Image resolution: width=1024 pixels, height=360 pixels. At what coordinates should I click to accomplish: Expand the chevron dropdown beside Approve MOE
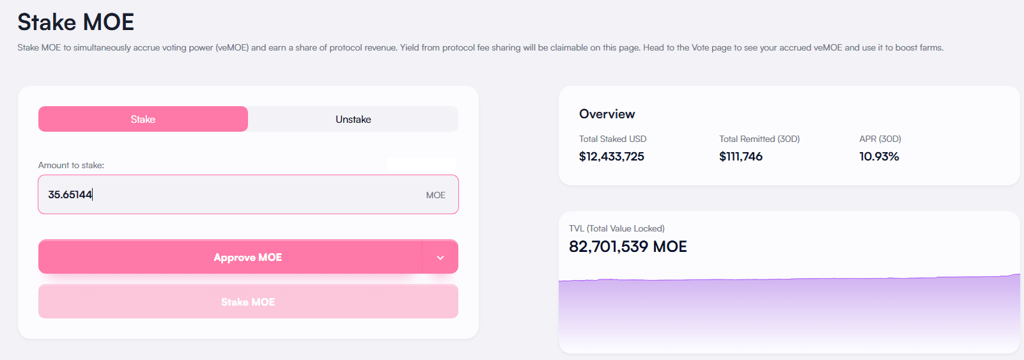[x=440, y=257]
